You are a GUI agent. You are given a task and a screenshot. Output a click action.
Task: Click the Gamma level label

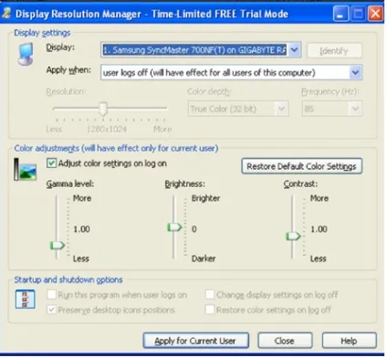(70, 184)
